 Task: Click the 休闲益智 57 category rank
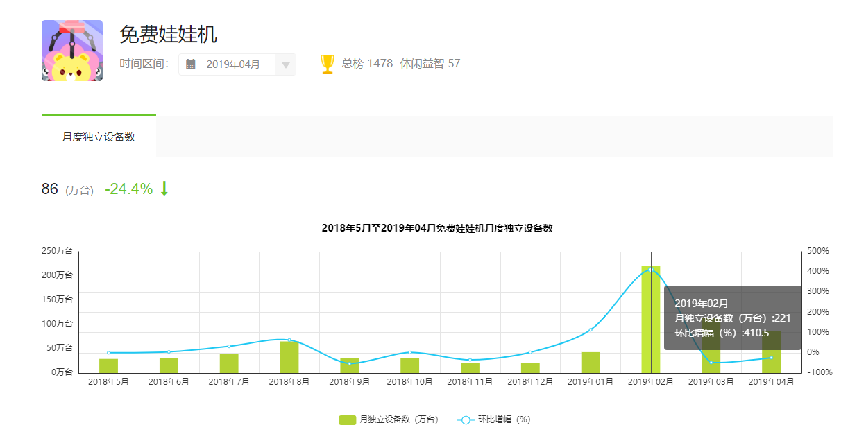click(430, 64)
